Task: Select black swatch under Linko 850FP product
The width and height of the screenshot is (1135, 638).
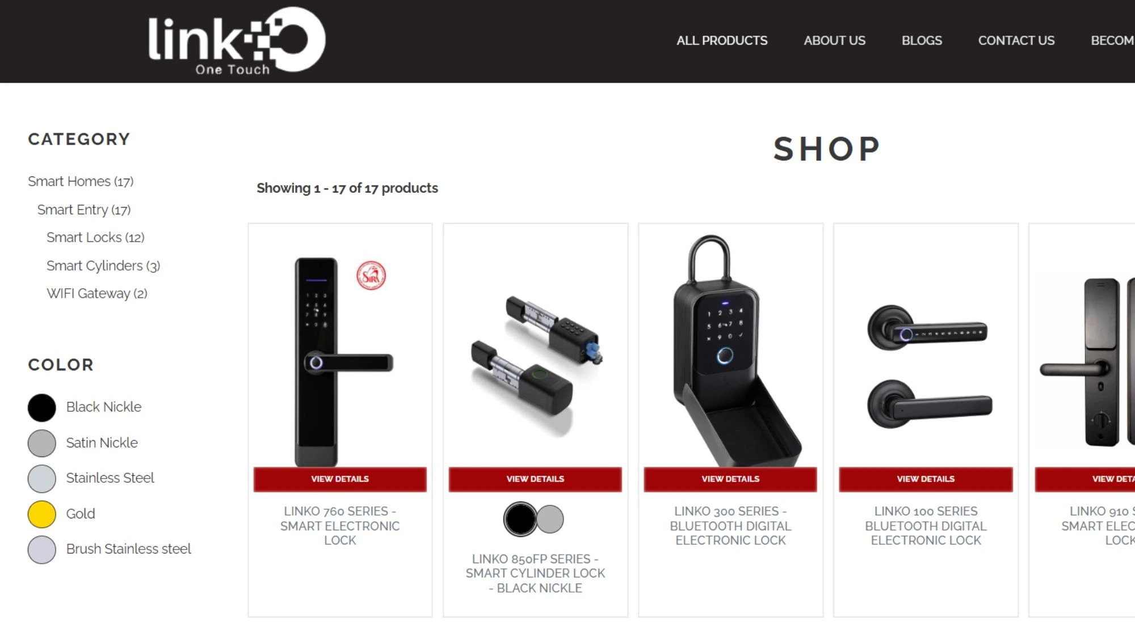Action: (x=520, y=519)
